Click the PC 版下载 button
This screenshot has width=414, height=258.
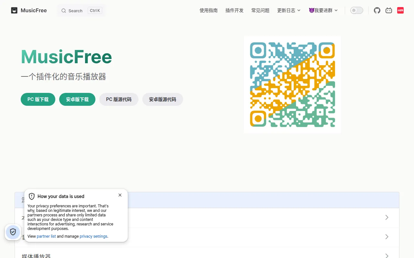click(x=38, y=99)
